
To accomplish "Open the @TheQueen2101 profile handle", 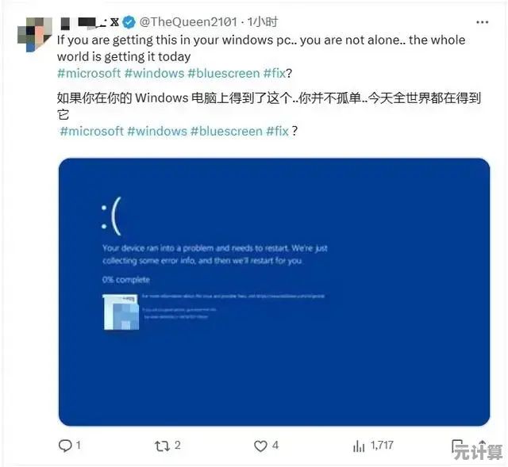I will coord(188,22).
